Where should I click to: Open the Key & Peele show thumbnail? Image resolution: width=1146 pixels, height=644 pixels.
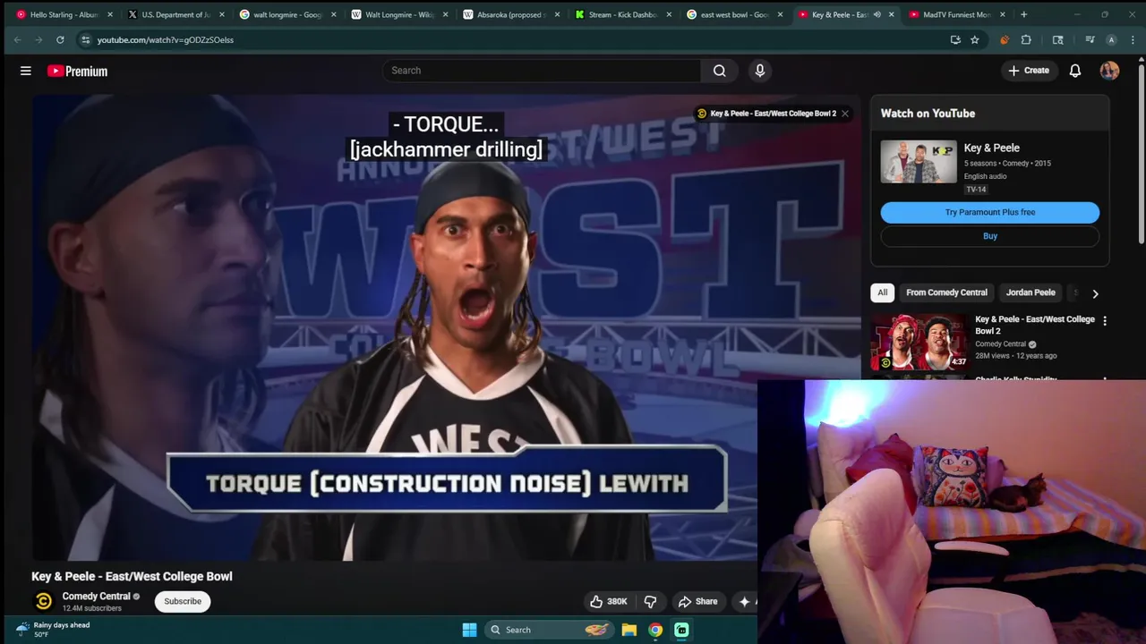click(919, 162)
